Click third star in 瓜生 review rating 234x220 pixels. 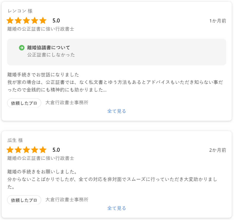tap(26, 150)
